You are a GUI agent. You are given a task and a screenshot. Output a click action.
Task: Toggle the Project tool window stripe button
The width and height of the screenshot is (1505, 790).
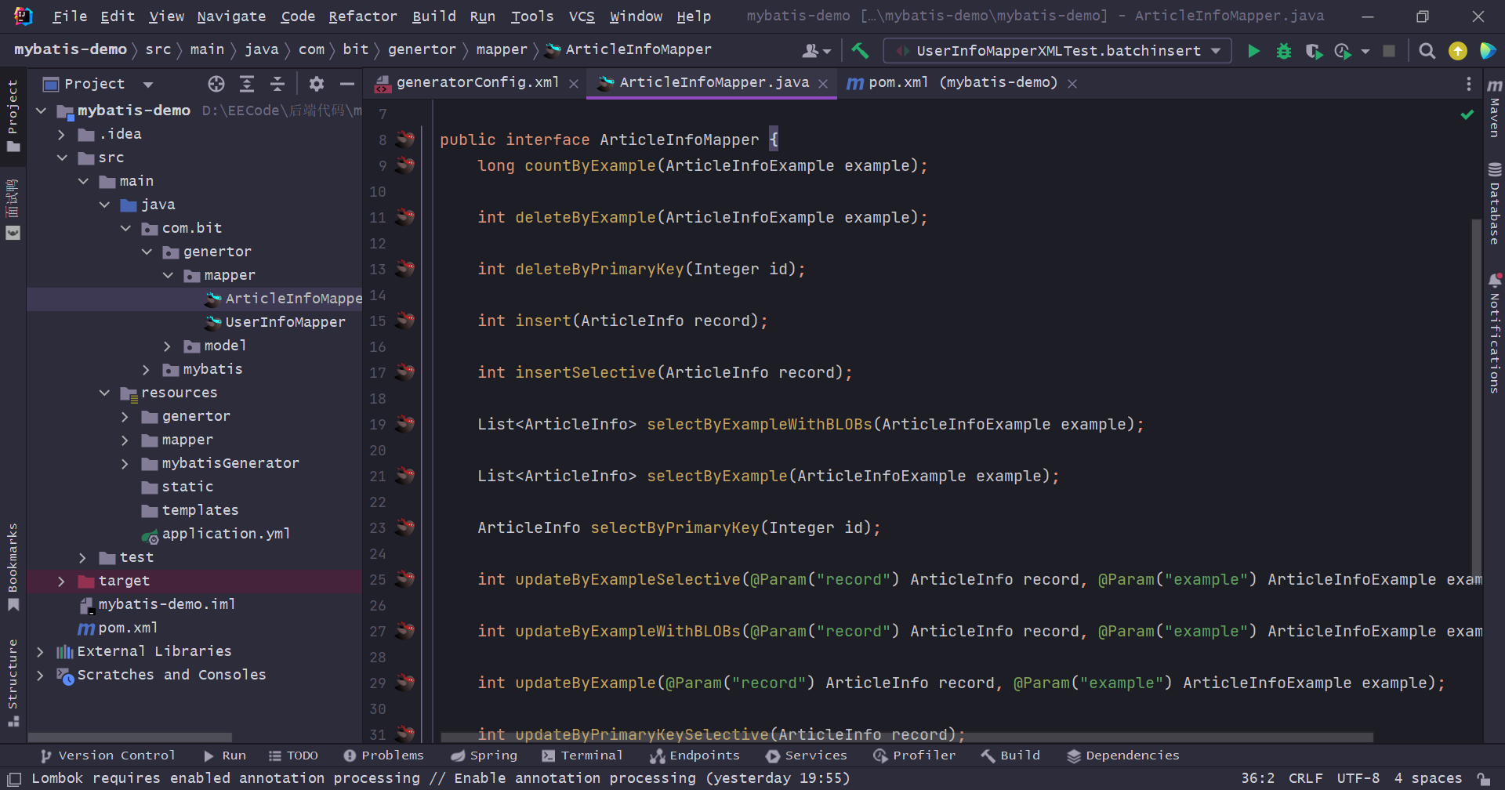[13, 116]
